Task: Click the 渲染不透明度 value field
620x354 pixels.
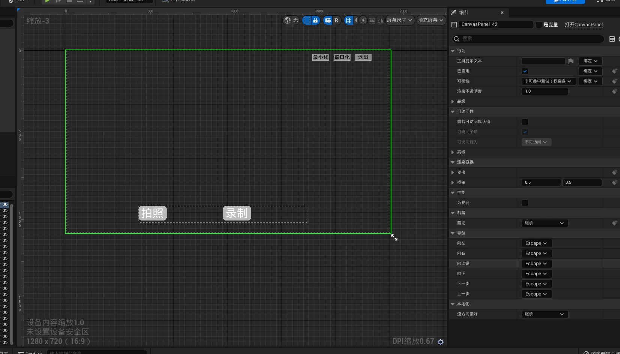Action: (x=545, y=91)
